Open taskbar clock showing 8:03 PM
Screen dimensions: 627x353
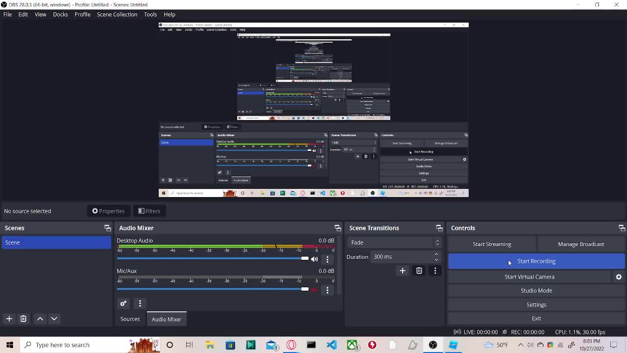pos(592,345)
